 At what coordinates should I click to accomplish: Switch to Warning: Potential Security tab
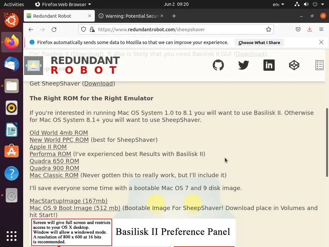[x=131, y=16]
